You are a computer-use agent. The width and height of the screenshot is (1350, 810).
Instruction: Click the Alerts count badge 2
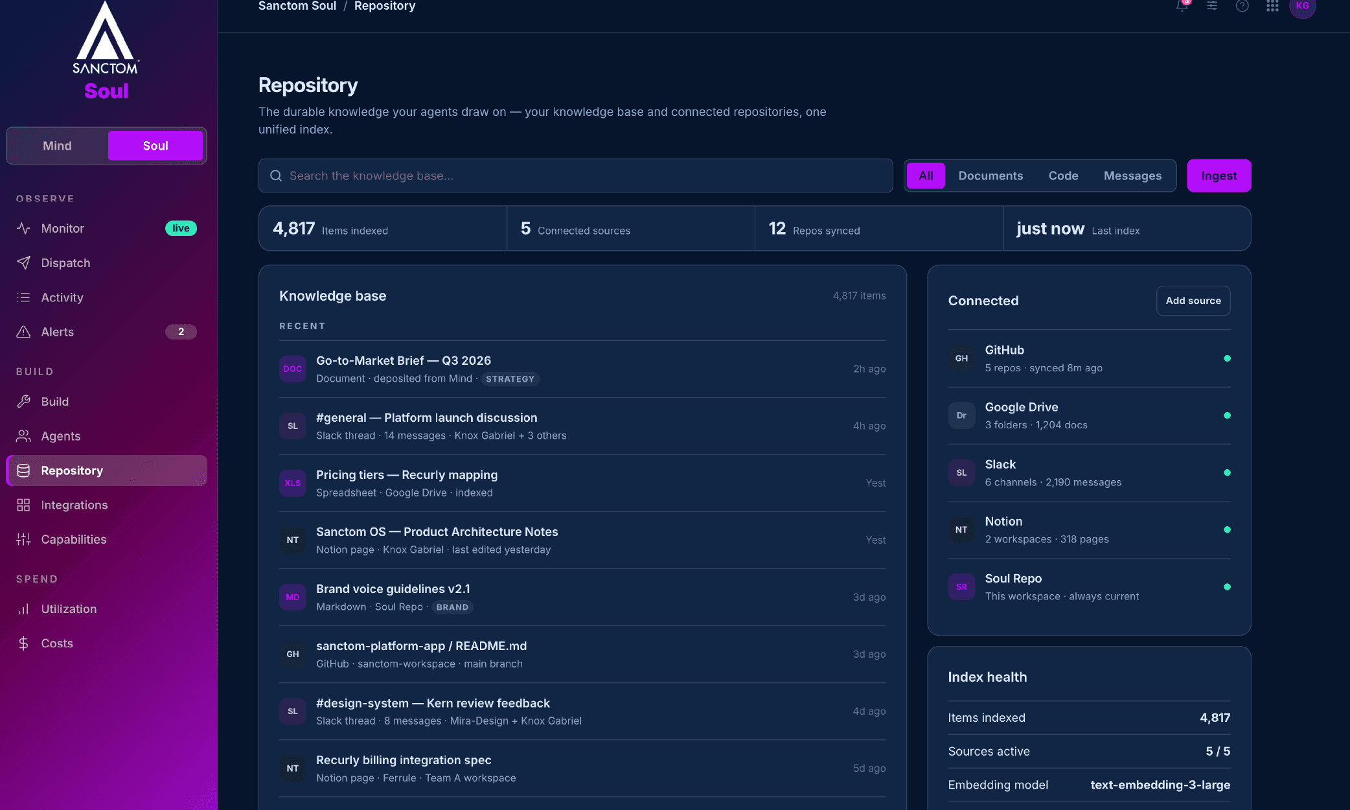coord(181,332)
